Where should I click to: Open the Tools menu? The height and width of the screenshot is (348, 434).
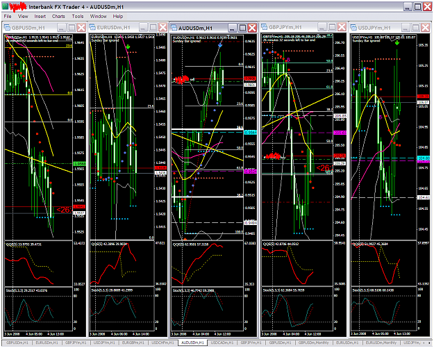[78, 17]
